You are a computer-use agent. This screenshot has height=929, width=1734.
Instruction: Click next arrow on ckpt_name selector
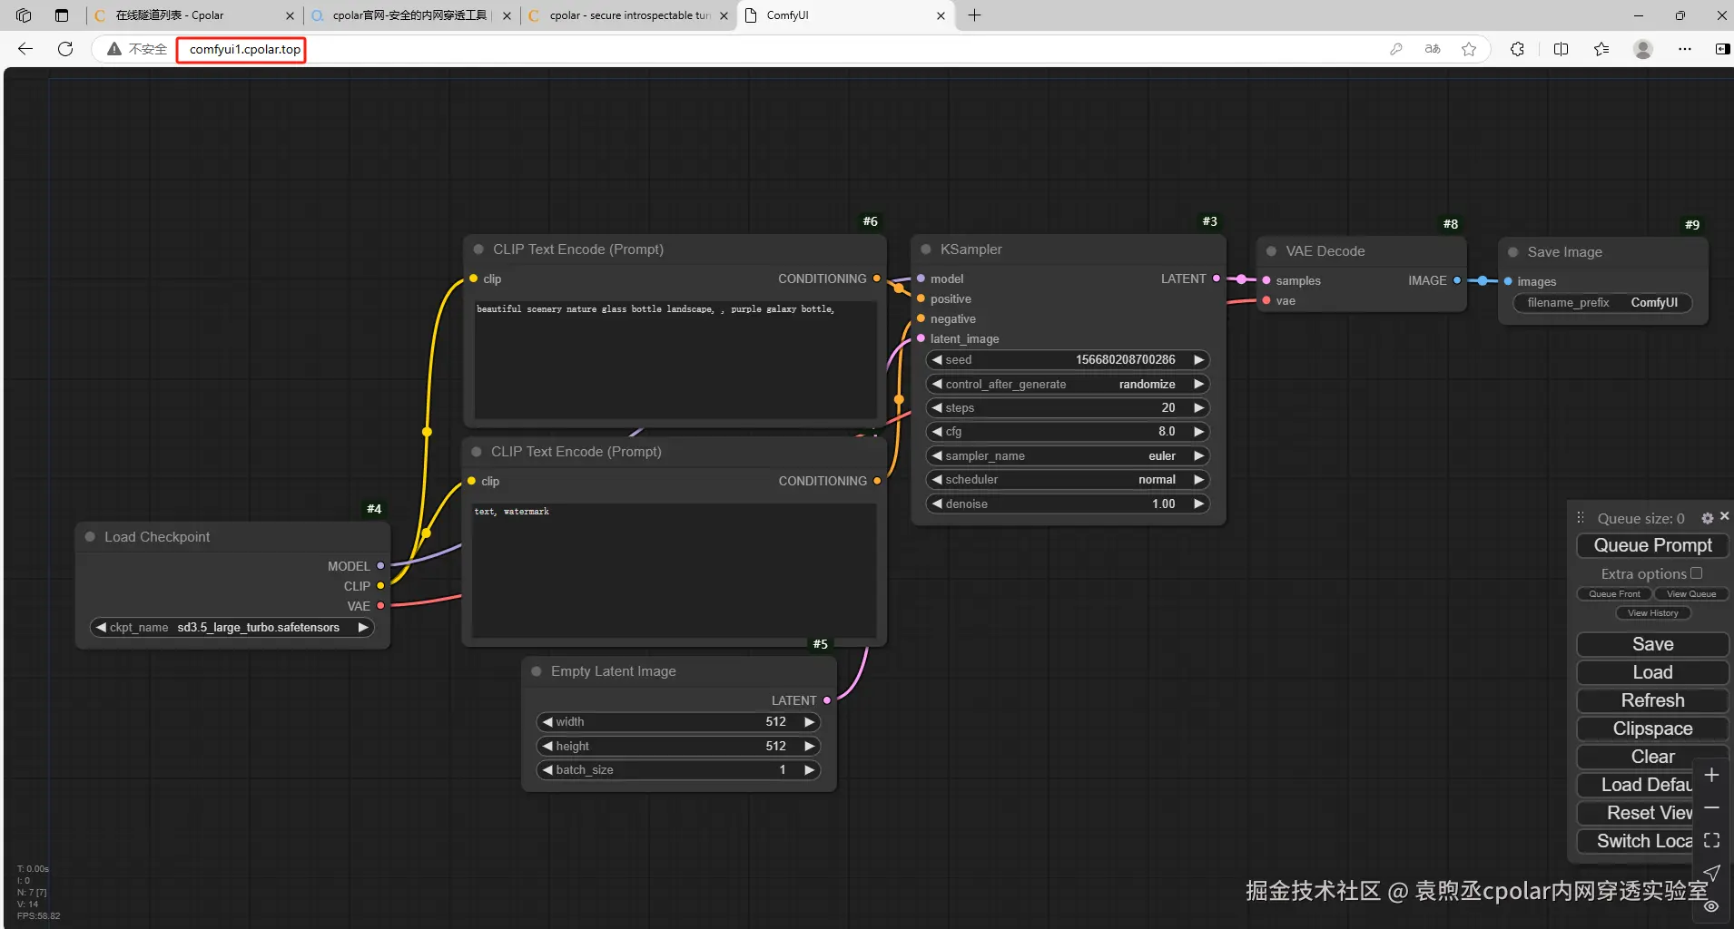pyautogui.click(x=363, y=628)
